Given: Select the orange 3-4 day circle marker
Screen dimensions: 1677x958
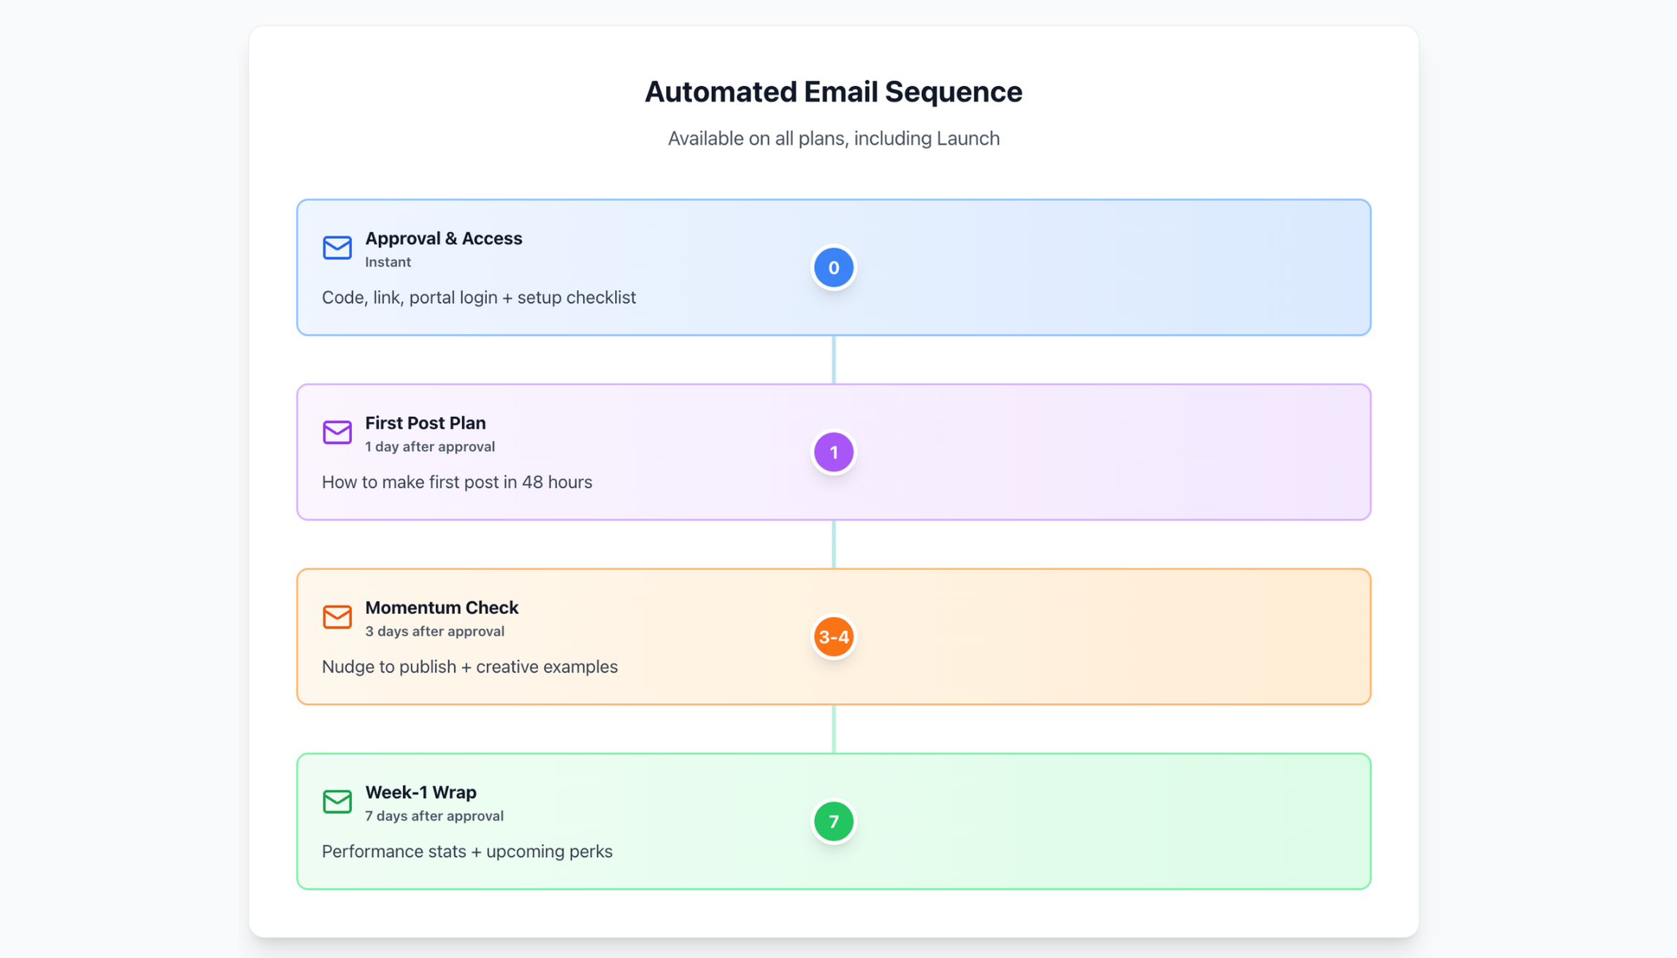Looking at the screenshot, I should point(833,637).
